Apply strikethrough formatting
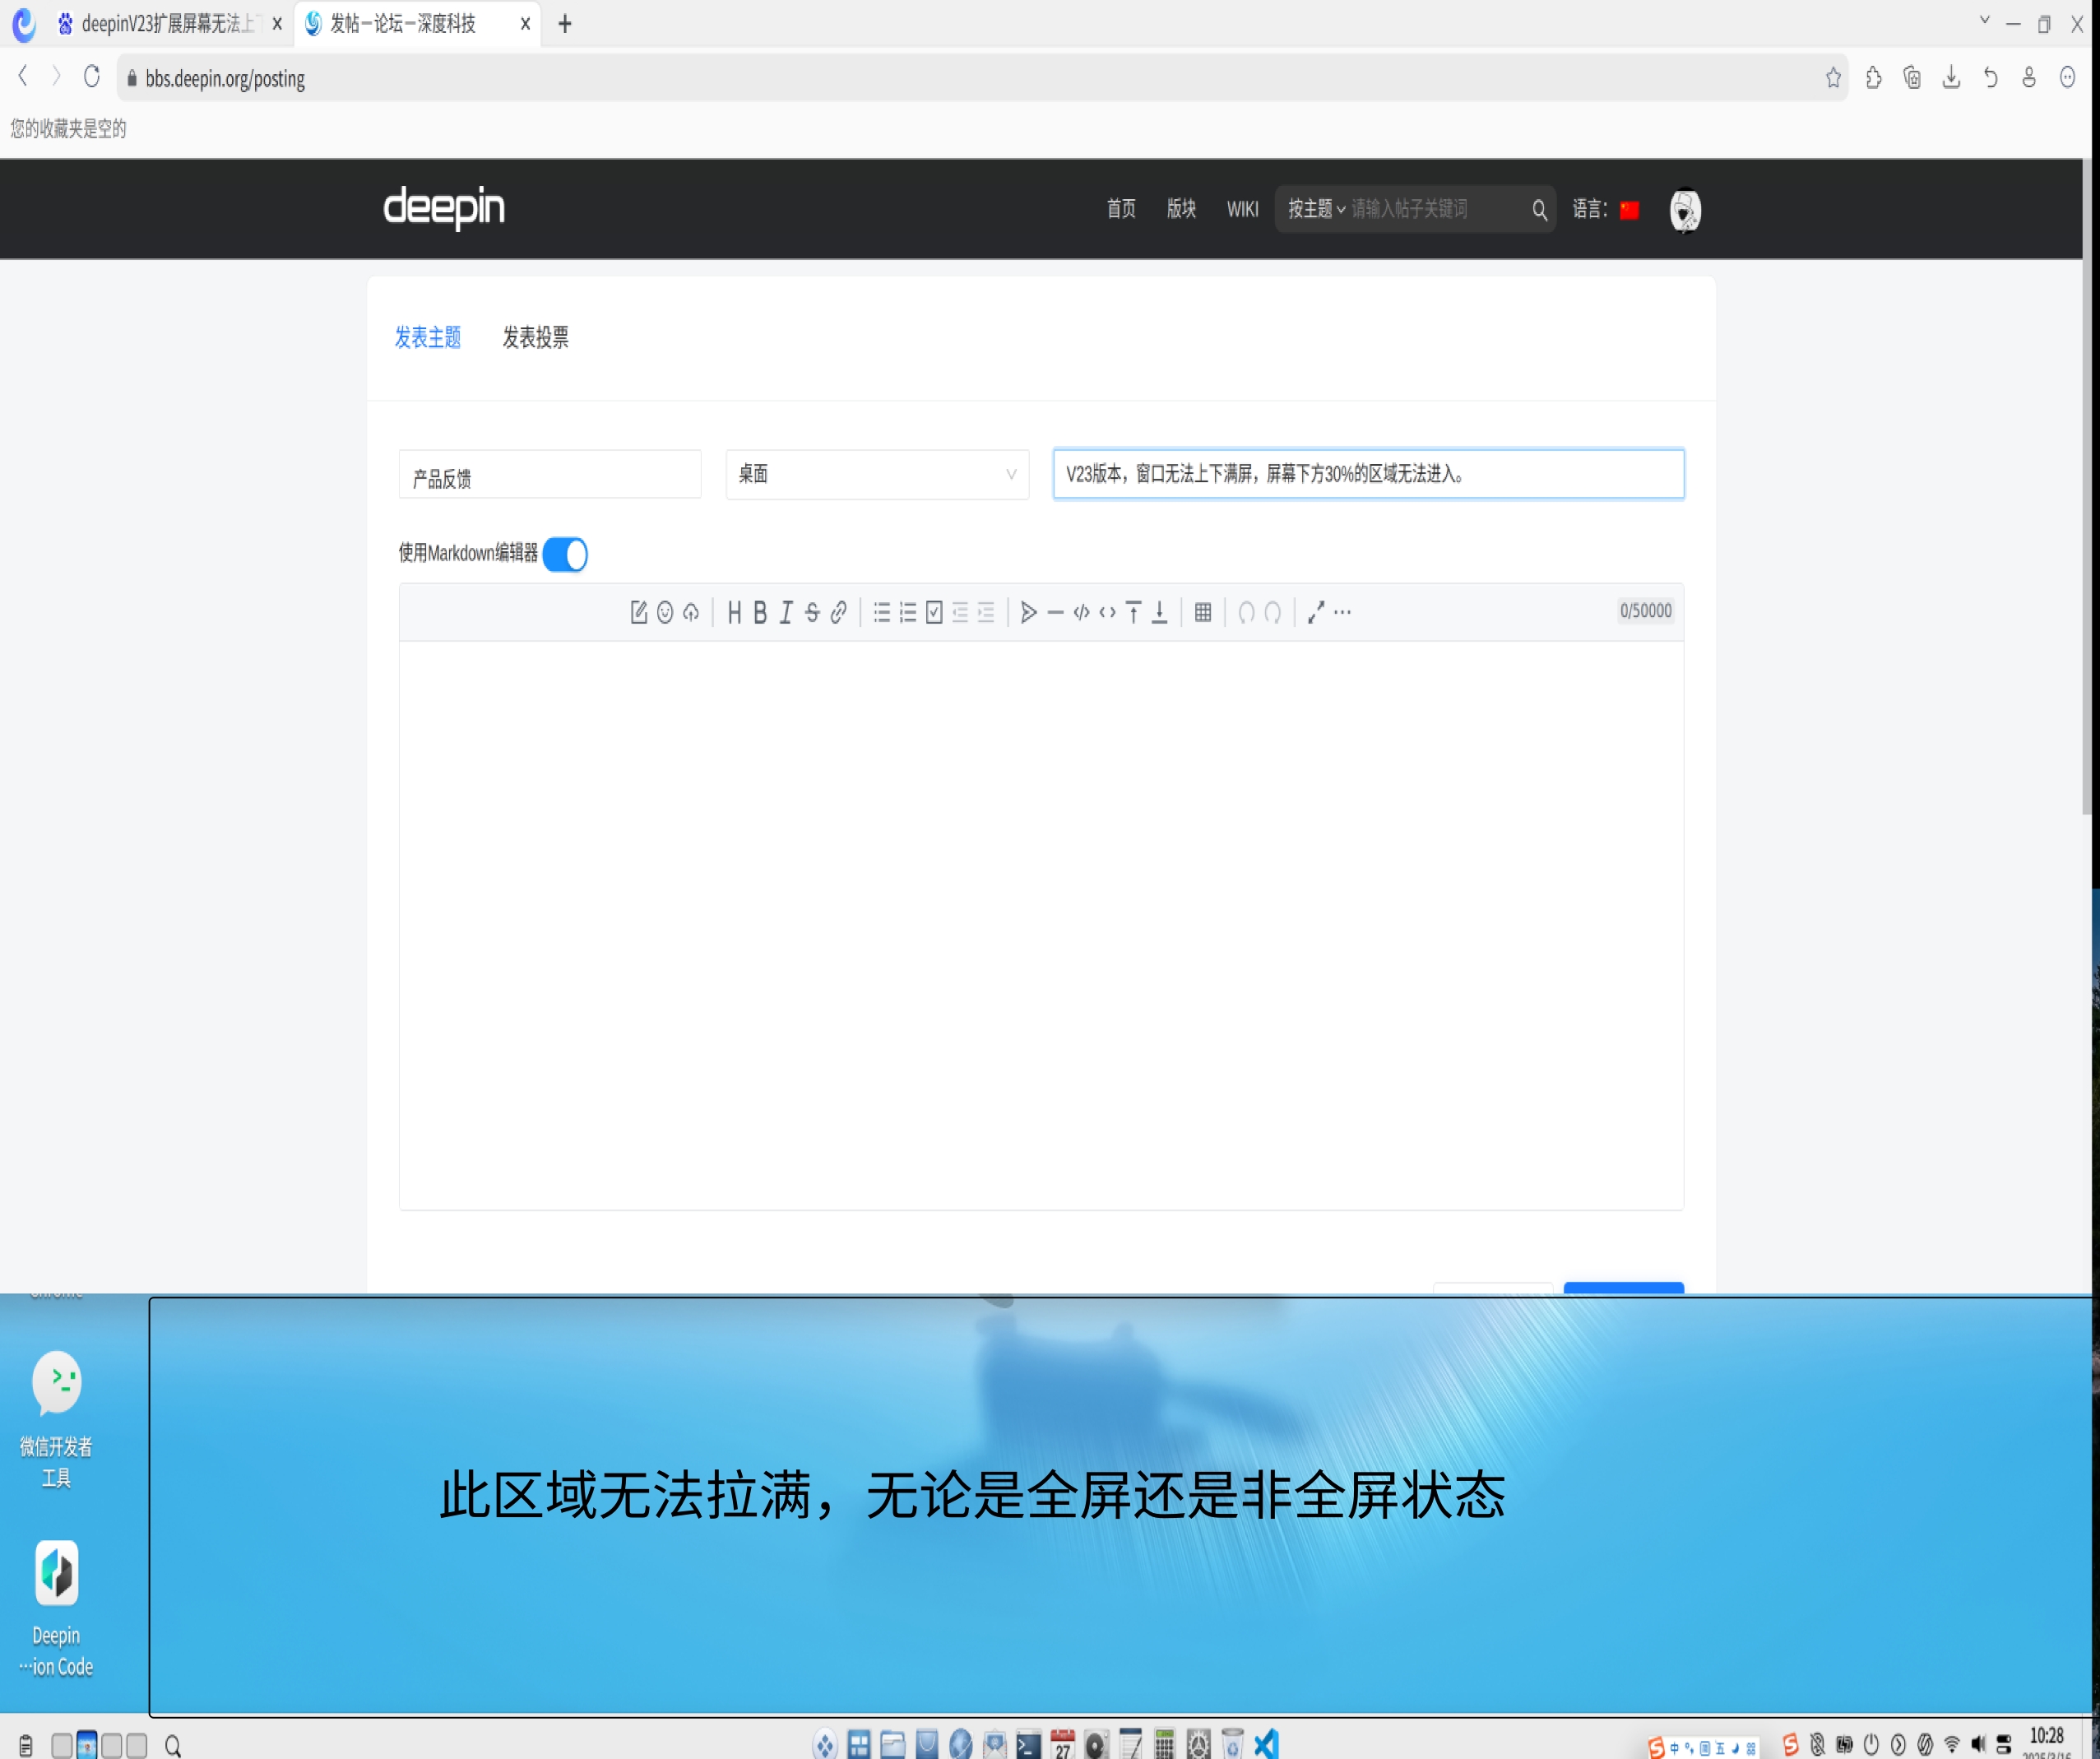The image size is (2100, 1759). pyautogui.click(x=812, y=612)
